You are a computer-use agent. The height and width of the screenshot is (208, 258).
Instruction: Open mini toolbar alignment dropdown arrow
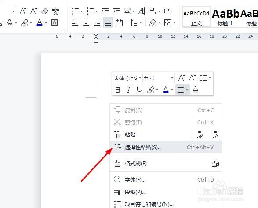(187, 90)
